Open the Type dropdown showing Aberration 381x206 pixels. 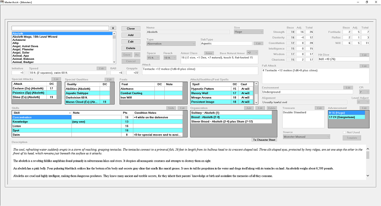[x=171, y=44]
